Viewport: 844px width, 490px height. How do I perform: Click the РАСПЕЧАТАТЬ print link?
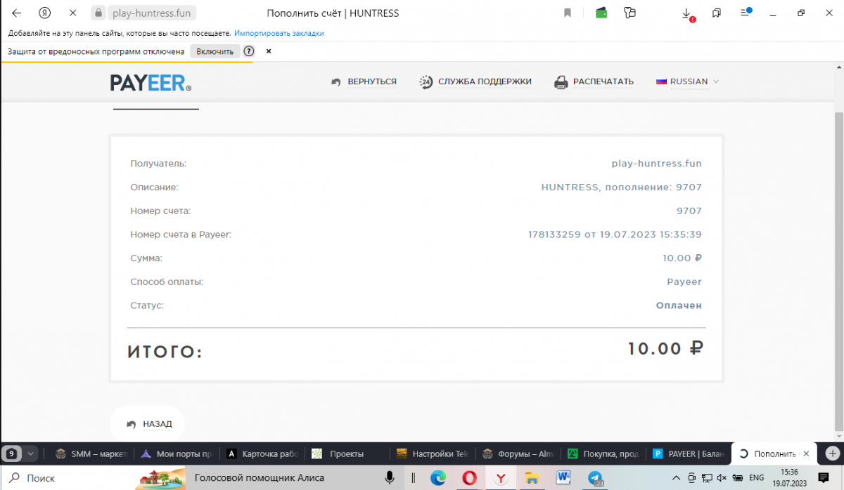[594, 82]
